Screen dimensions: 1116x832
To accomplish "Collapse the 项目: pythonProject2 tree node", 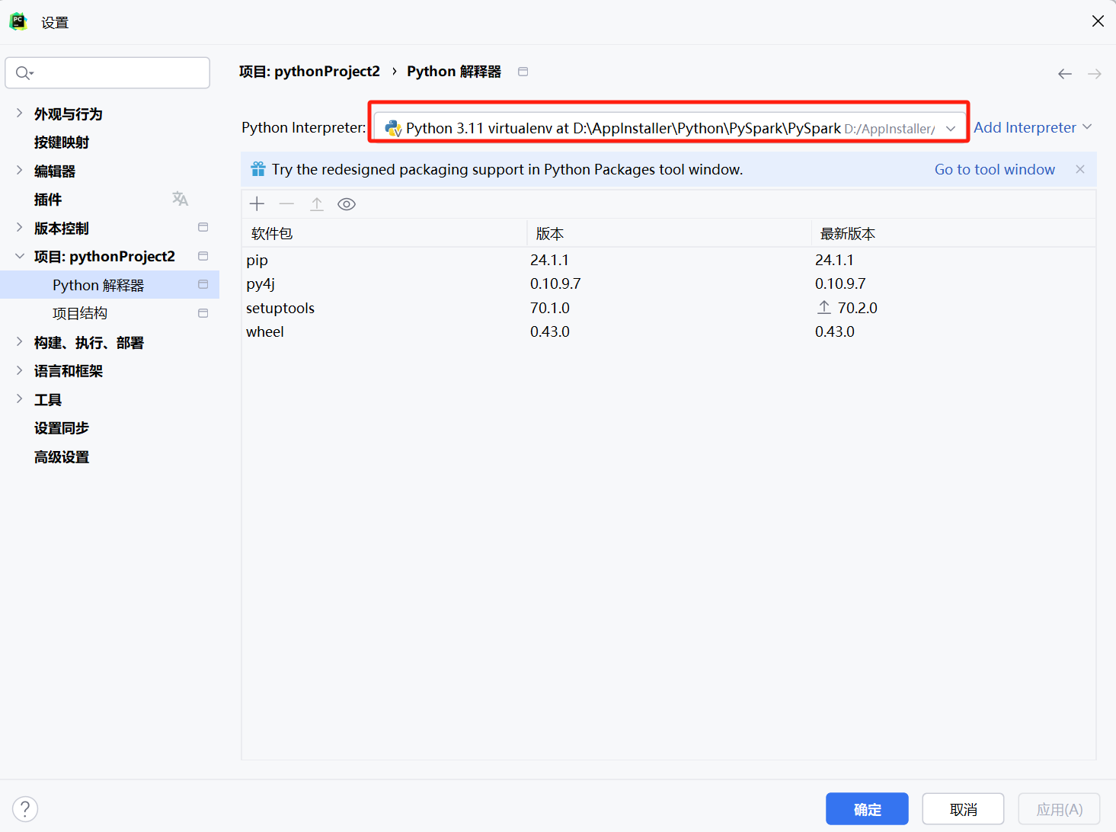I will pyautogui.click(x=18, y=256).
